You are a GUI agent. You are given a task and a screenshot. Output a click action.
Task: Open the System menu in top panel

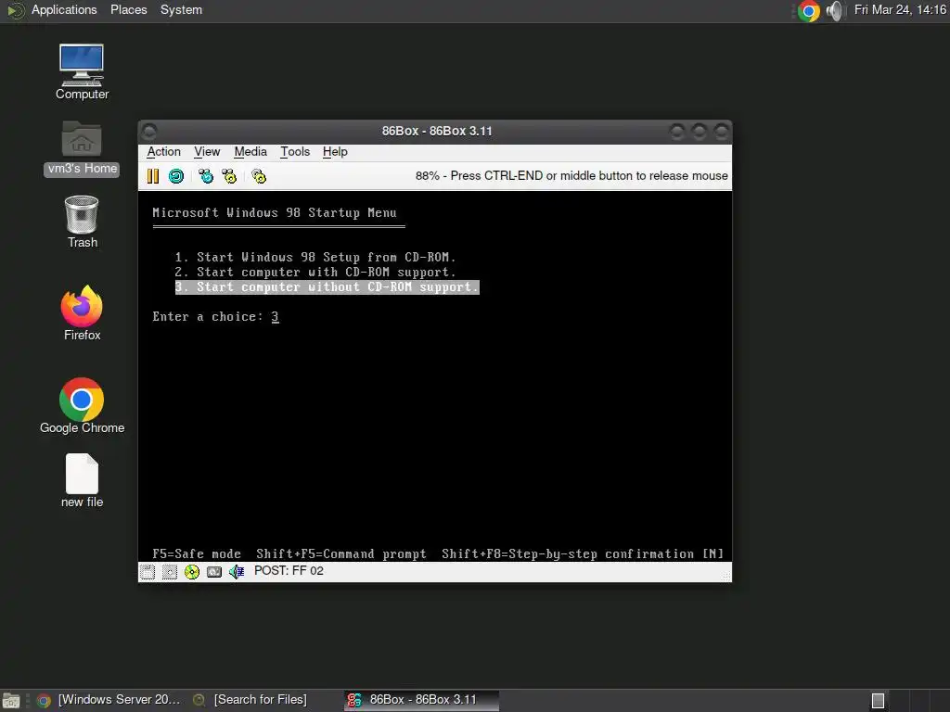(x=181, y=9)
